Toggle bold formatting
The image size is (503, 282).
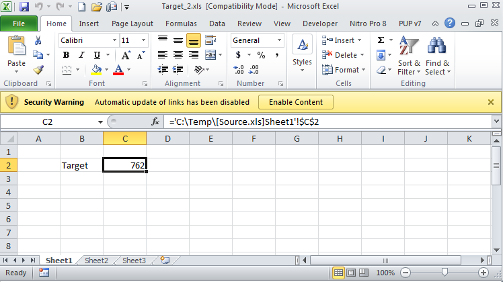[66, 55]
